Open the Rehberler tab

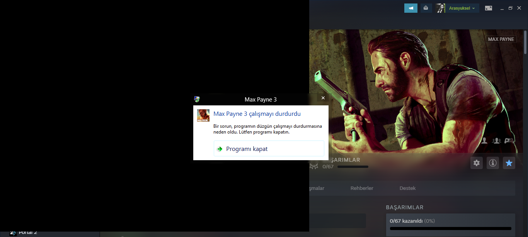coord(362,188)
